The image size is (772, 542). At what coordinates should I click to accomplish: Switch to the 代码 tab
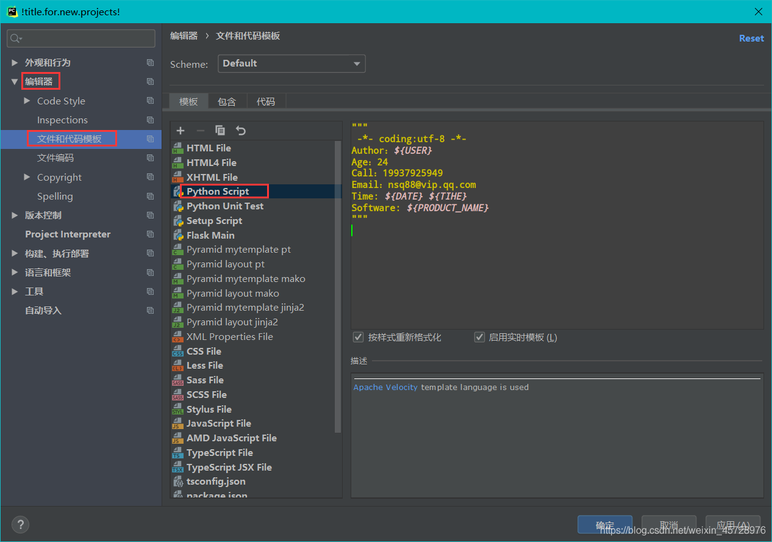[266, 102]
